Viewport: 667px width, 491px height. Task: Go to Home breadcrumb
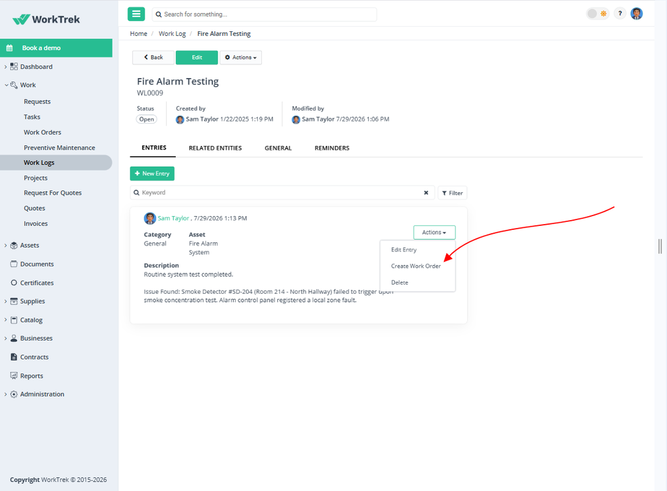(139, 34)
